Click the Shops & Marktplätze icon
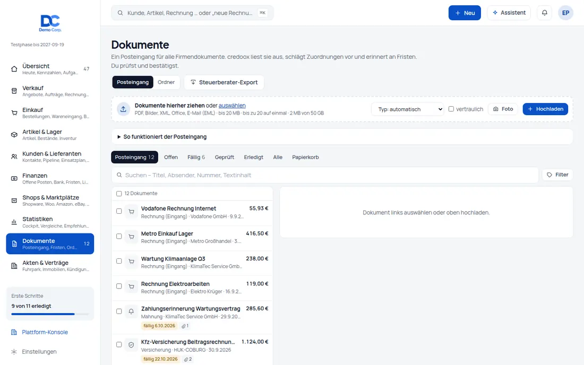This screenshot has width=584, height=365. tap(14, 201)
